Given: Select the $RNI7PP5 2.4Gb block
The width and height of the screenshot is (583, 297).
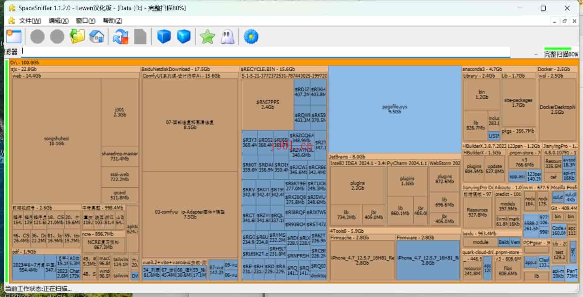Looking at the screenshot, I should pyautogui.click(x=267, y=104).
